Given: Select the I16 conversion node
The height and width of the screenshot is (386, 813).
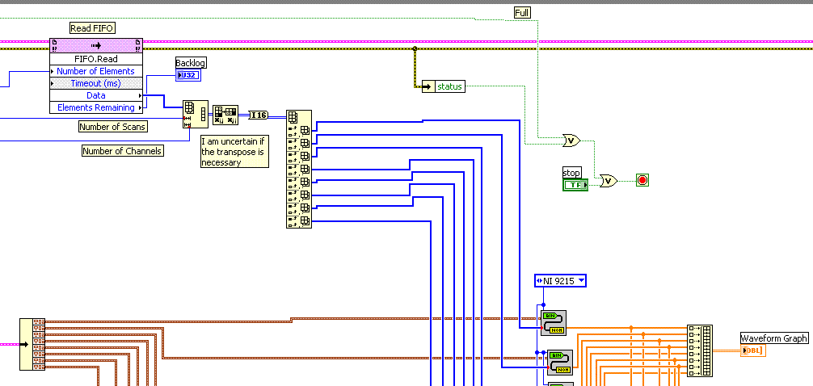Looking at the screenshot, I should click(259, 115).
